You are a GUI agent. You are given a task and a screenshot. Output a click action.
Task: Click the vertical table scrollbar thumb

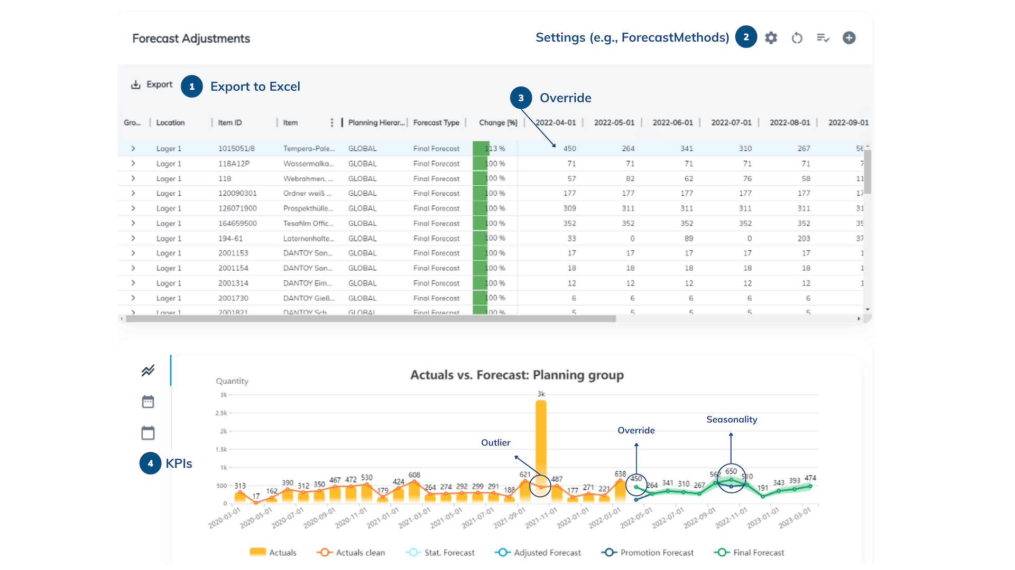click(868, 172)
